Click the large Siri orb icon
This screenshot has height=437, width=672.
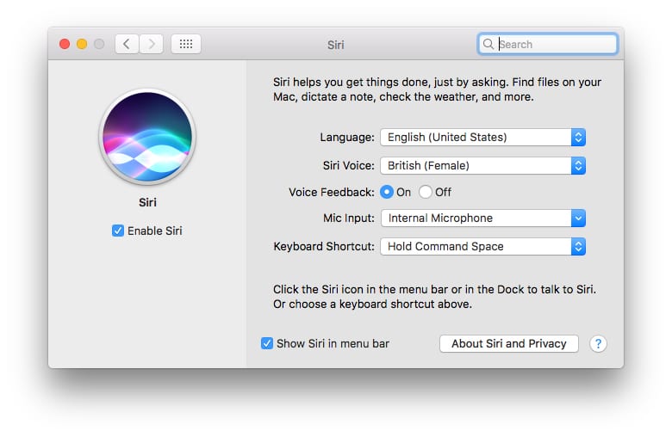point(147,135)
